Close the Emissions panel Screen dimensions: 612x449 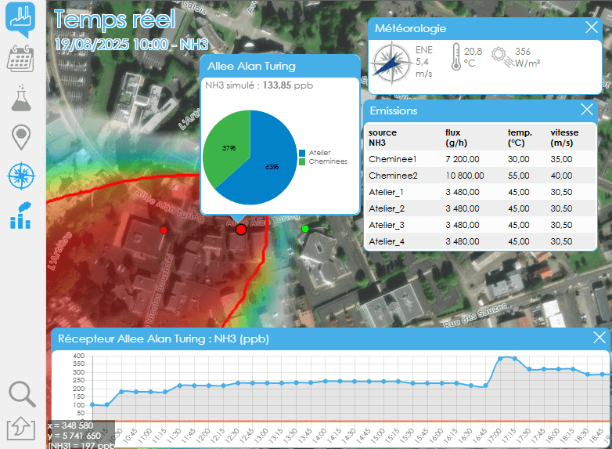pos(586,110)
